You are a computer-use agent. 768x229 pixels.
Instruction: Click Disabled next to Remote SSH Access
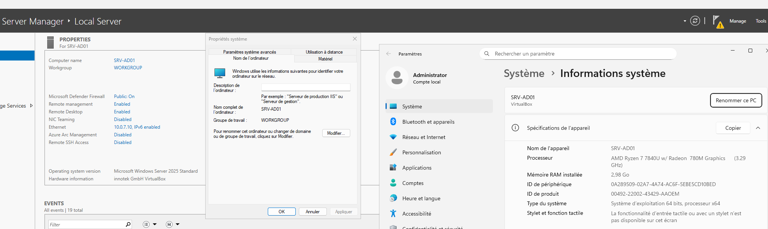(x=122, y=142)
